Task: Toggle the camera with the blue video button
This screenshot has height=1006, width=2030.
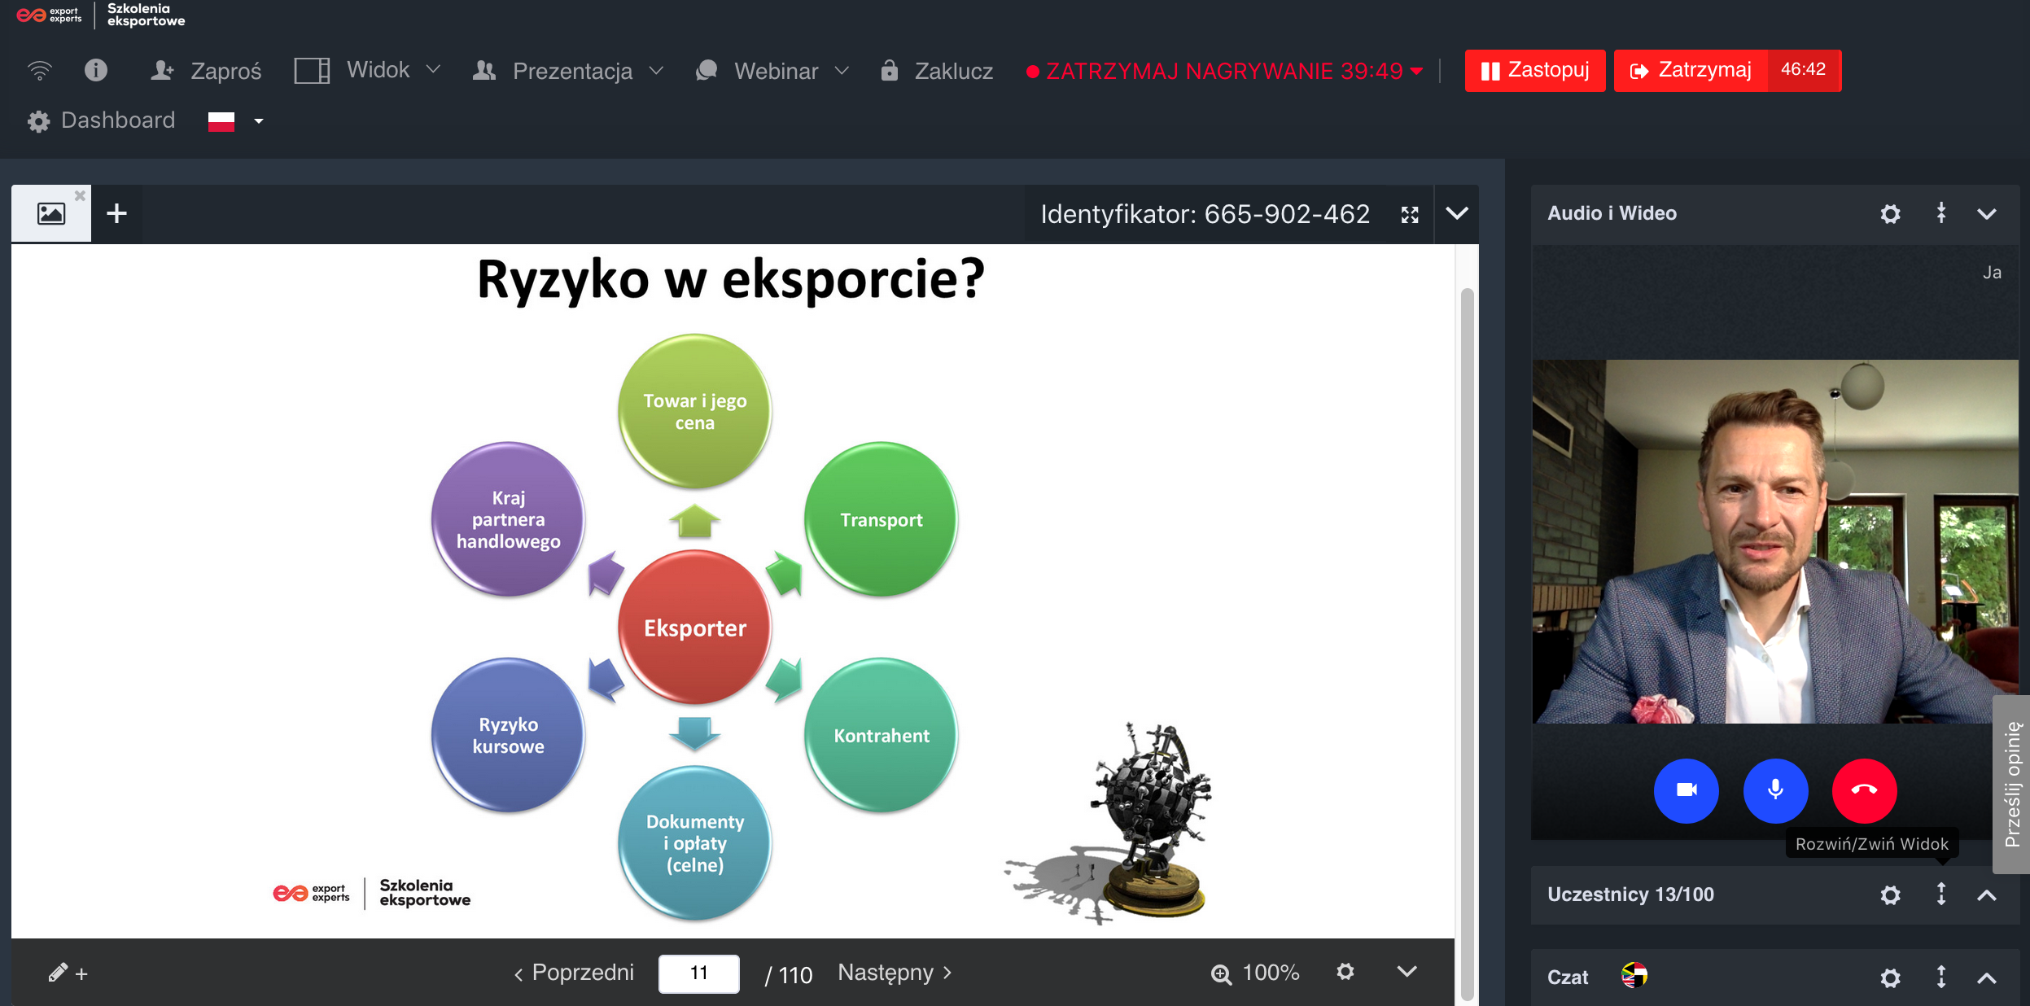Action: [x=1686, y=790]
